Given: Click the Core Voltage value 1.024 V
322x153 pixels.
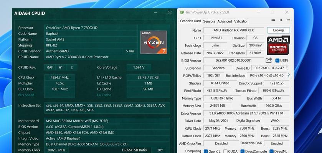Looking at the screenshot, I should (x=139, y=67).
